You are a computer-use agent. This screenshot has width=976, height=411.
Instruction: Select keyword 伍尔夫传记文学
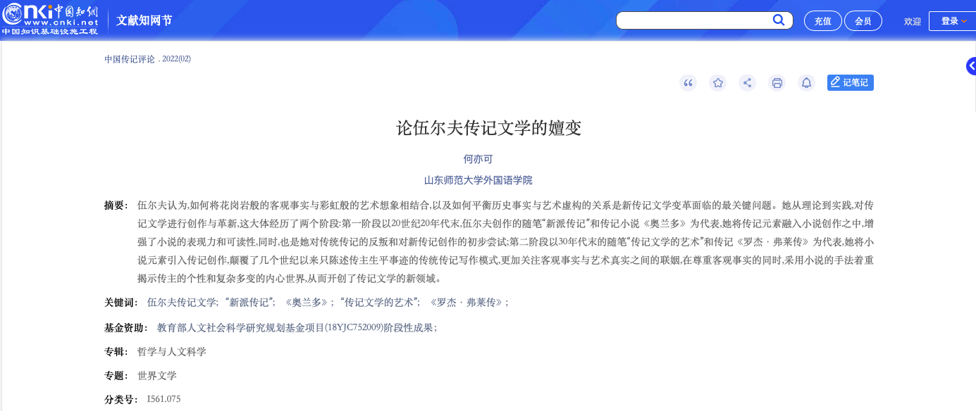coord(182,303)
